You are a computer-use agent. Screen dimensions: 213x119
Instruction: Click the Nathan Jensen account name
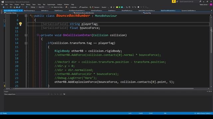204,5
